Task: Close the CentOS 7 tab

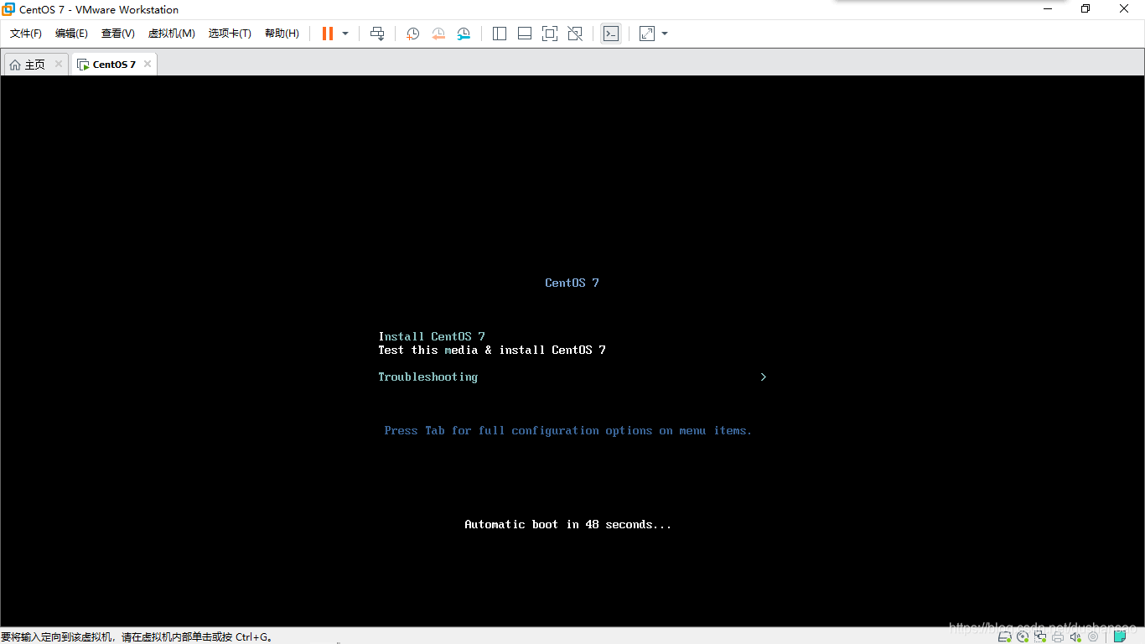Action: tap(147, 64)
